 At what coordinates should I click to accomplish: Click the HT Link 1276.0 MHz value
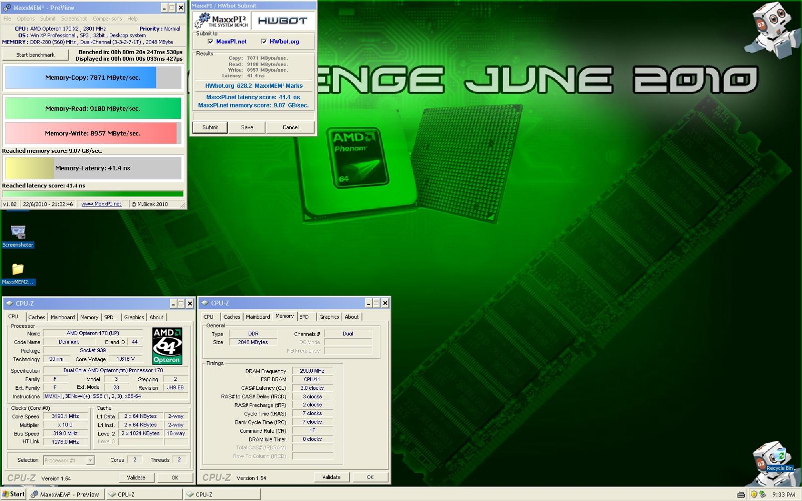pyautogui.click(x=65, y=442)
